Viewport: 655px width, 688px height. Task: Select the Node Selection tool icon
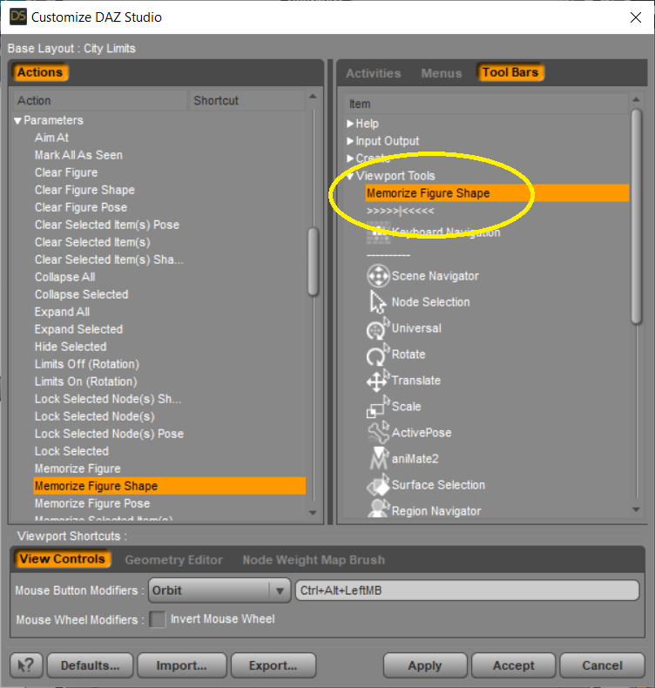coord(378,302)
